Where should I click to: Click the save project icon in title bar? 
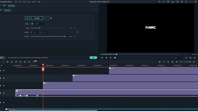coord(178,2)
